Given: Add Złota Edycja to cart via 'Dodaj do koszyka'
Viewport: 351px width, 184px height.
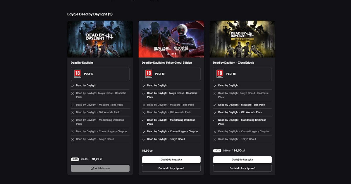Looking at the screenshot, I should [x=242, y=159].
